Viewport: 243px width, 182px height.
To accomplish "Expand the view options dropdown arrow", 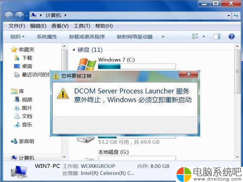I will [204, 37].
